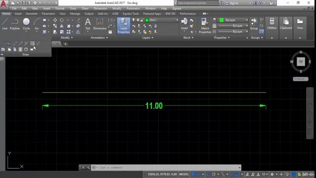Select the Dimension tool
This screenshot has width=316, height=178.
pos(100,24)
